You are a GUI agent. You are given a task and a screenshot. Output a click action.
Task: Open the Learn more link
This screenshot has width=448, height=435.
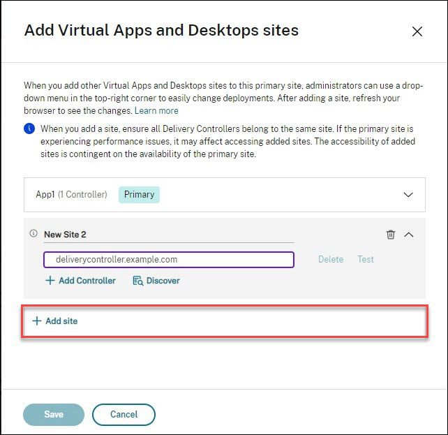[156, 111]
